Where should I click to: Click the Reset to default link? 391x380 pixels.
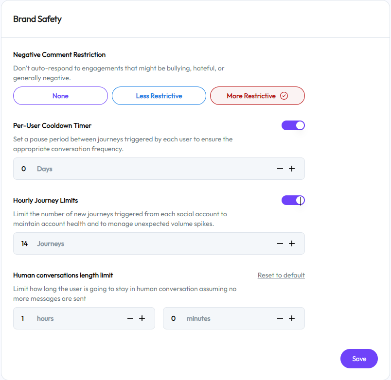(281, 276)
